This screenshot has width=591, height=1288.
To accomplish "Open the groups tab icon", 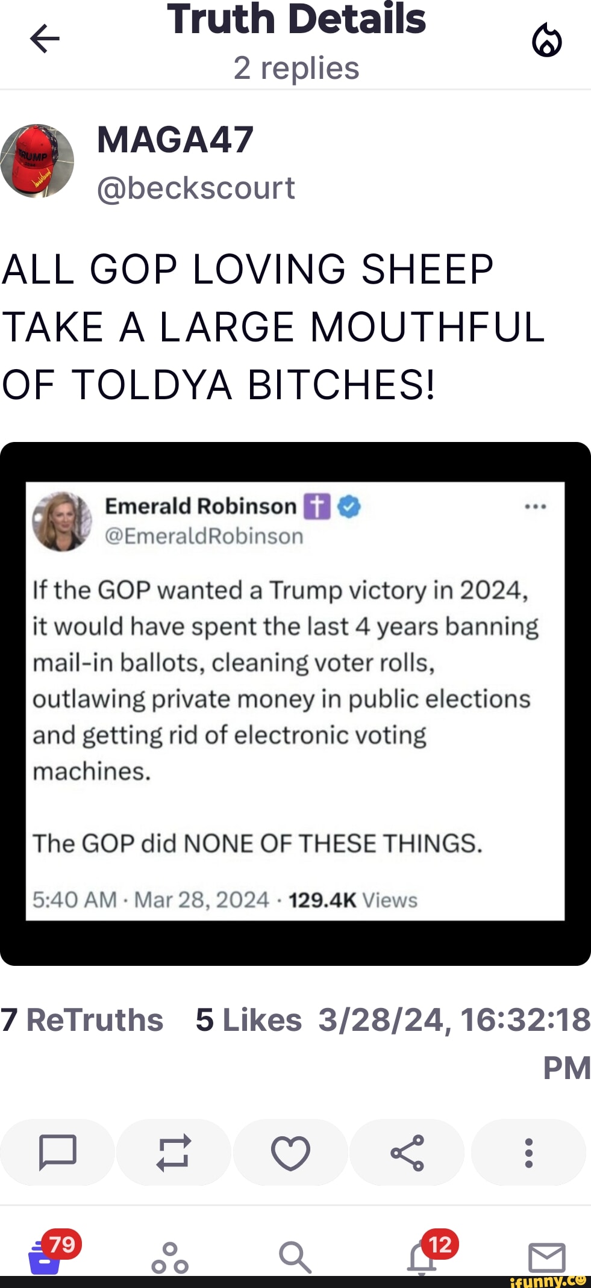I will [x=170, y=1257].
